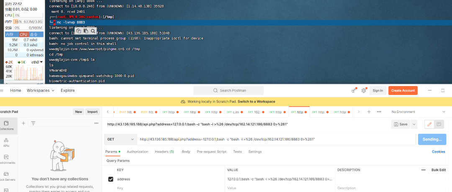Viewport: 452px width, 192px height.
Task: Click 'biometric-authentication.pid' in terminal output
Action: click(77, 81)
